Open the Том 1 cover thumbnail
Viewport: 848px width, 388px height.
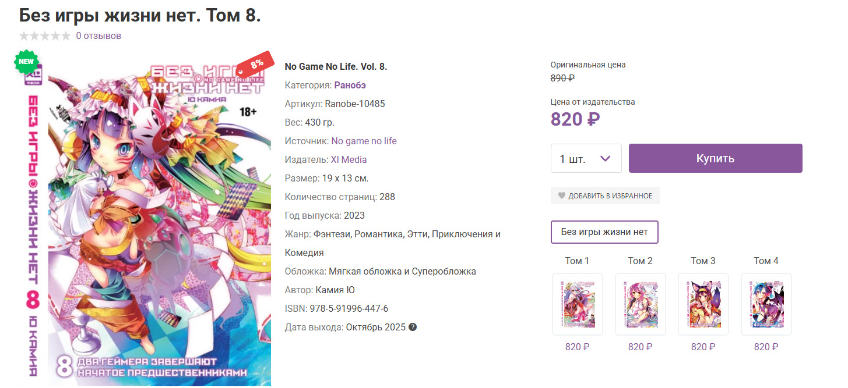coord(578,304)
